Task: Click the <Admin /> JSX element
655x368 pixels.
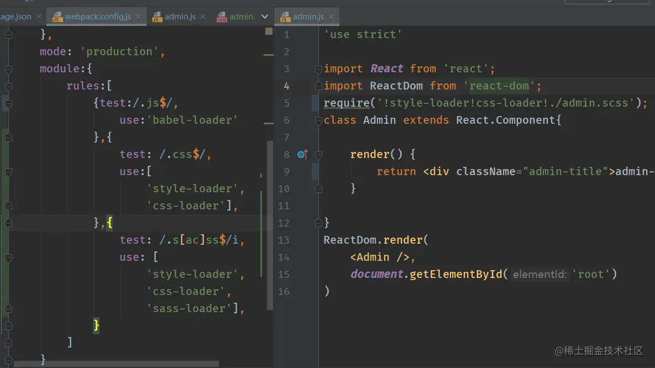Action: point(380,257)
